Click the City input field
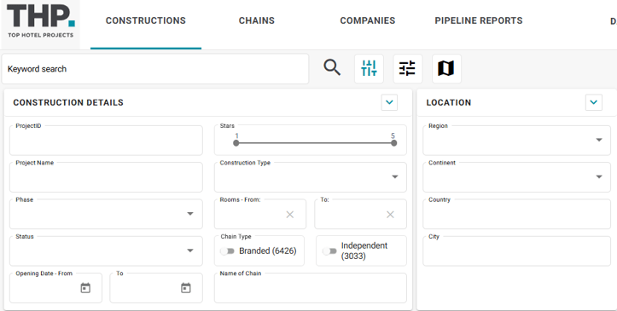Viewport: 617px width, 311px height. pos(516,251)
